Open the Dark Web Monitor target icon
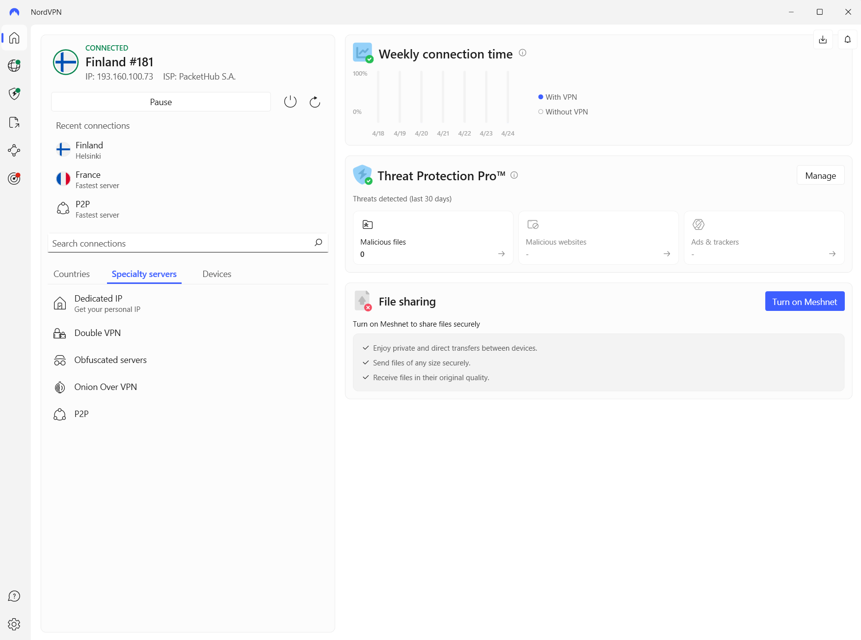The height and width of the screenshot is (640, 861). pyautogui.click(x=14, y=178)
